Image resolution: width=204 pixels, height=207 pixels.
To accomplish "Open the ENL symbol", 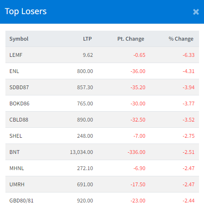I will tap(14, 71).
